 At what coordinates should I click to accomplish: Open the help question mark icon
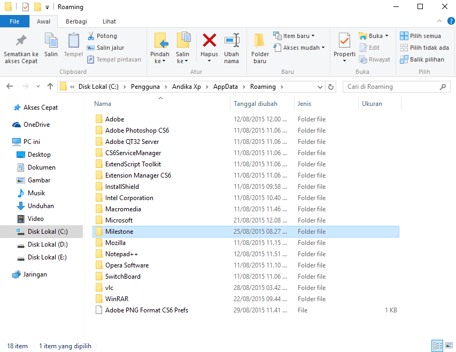pos(451,21)
